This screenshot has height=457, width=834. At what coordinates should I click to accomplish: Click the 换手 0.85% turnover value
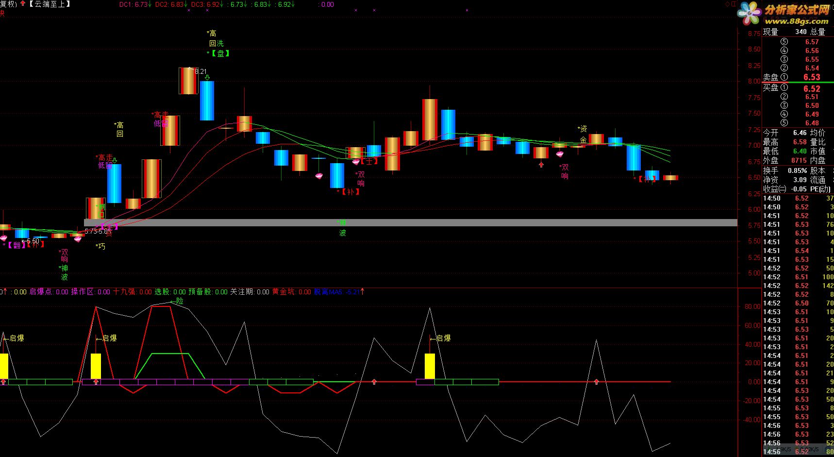click(x=798, y=170)
